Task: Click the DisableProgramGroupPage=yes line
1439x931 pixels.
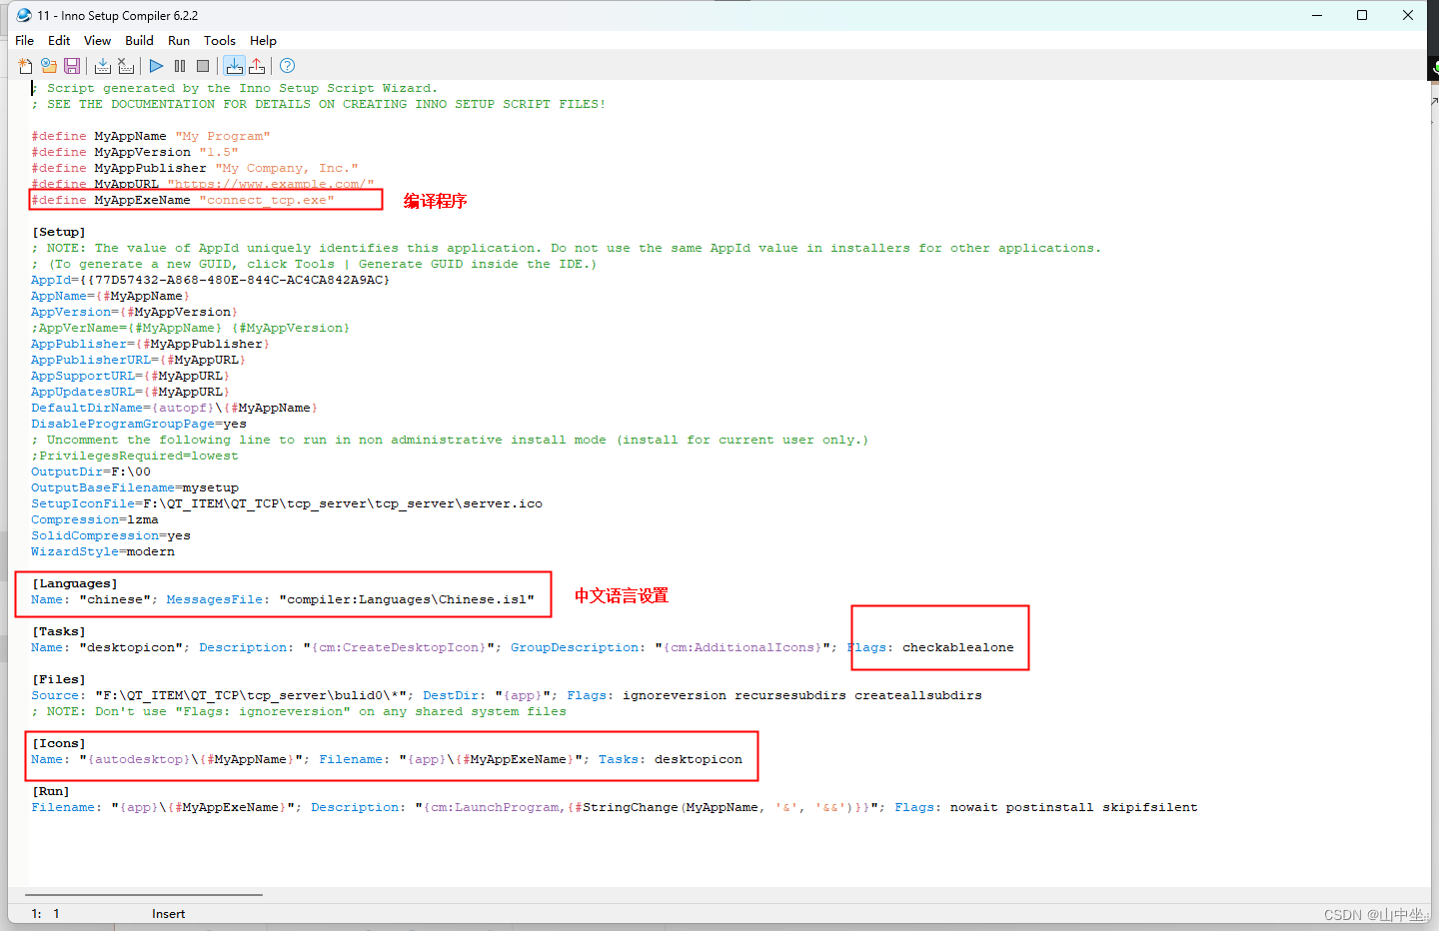Action: [139, 424]
